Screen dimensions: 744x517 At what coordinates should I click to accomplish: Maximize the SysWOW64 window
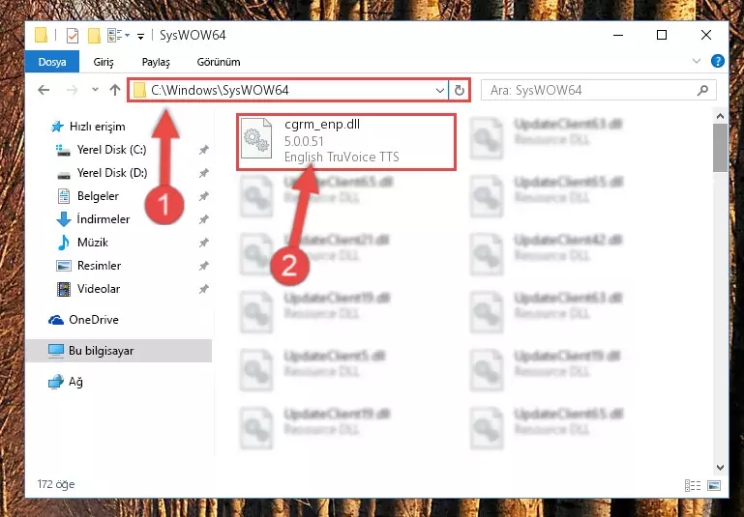point(662,35)
